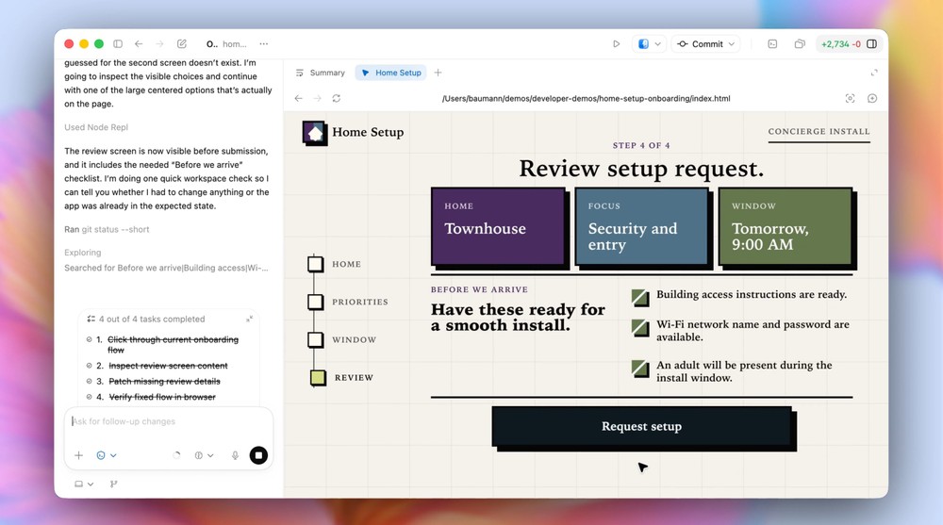Switch to the Summary tab
This screenshot has width=943, height=525.
(320, 73)
